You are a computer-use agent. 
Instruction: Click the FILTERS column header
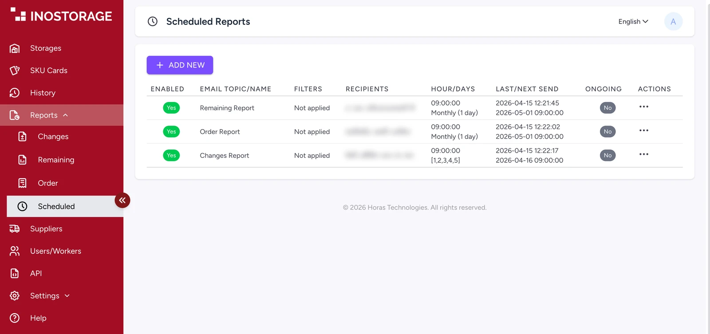tap(308, 89)
